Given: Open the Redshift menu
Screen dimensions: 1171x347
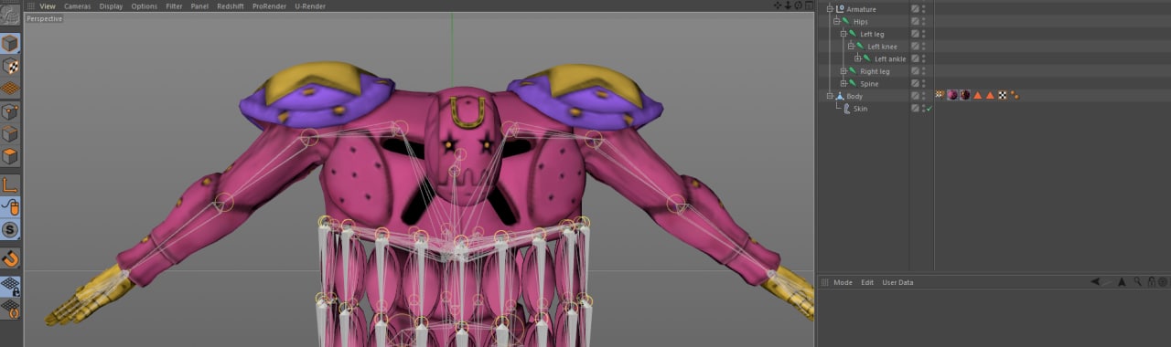Looking at the screenshot, I should tap(231, 5).
